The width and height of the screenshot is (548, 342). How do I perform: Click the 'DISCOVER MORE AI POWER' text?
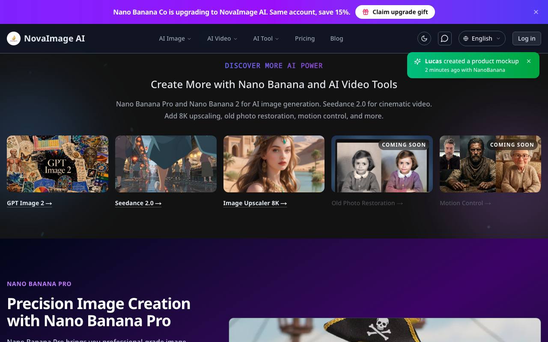coord(274,65)
